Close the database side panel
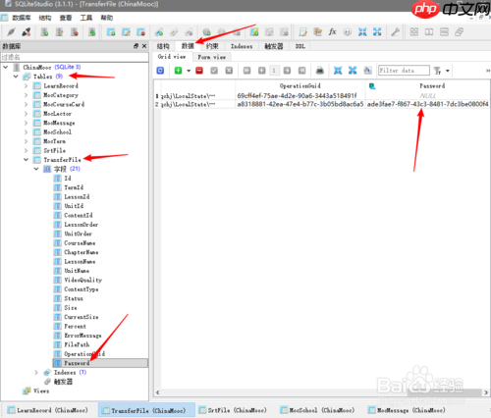The image size is (491, 418). (144, 46)
